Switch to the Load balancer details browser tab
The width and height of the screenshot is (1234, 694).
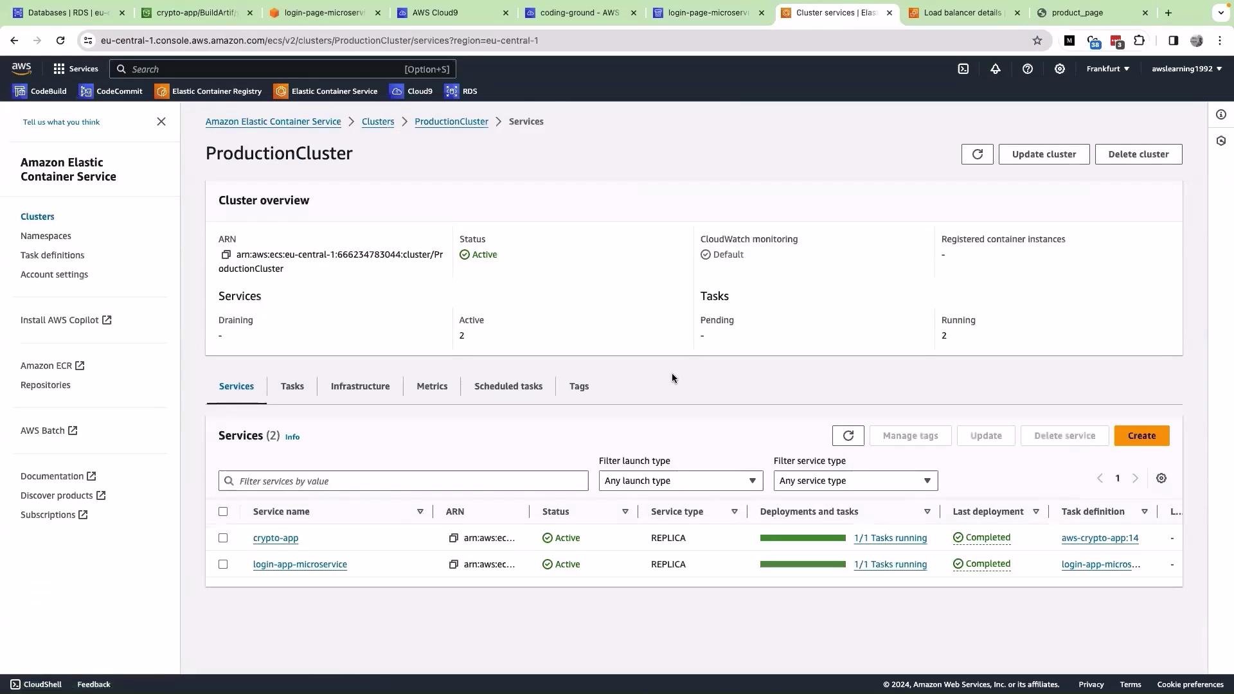pyautogui.click(x=965, y=13)
